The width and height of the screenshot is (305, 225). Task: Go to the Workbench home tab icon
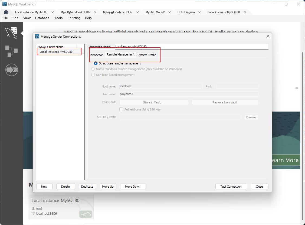point(6,12)
